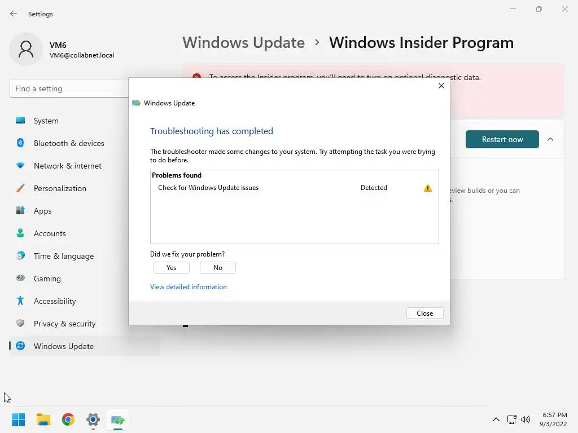The width and height of the screenshot is (578, 433).
Task: Click the red error icon in Insider banner
Action: tap(197, 76)
